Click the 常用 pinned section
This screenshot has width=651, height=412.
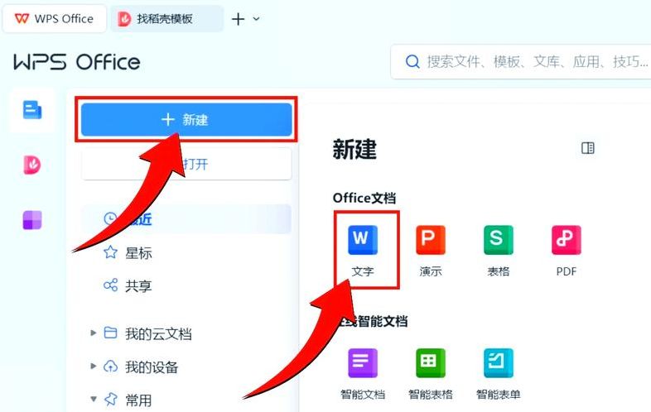pos(128,400)
